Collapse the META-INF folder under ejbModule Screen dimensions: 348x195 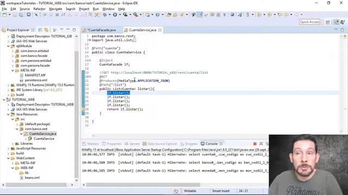coord(13,70)
